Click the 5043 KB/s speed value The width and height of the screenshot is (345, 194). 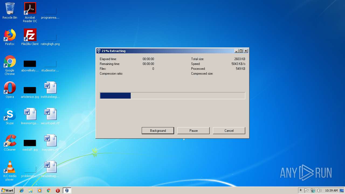click(x=238, y=64)
